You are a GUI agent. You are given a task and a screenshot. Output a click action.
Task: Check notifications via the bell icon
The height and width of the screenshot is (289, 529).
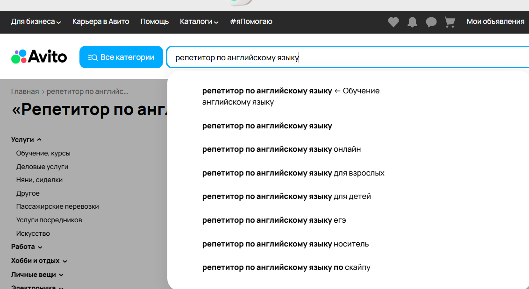click(412, 22)
